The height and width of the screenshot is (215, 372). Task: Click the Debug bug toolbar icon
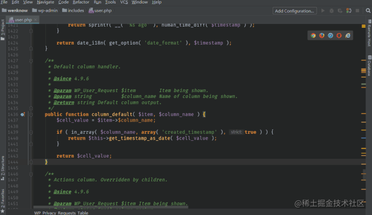pyautogui.click(x=332, y=10)
